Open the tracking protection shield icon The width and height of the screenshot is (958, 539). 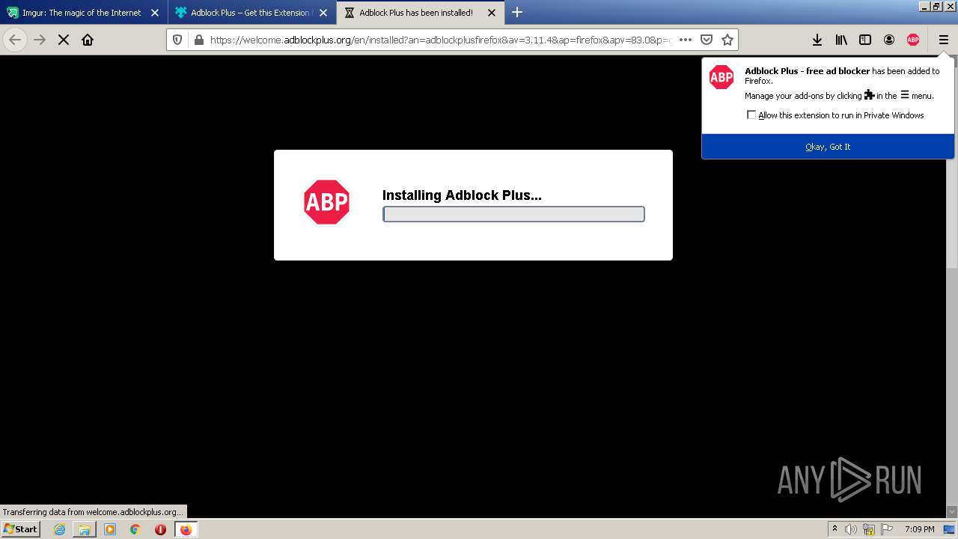pyautogui.click(x=177, y=40)
